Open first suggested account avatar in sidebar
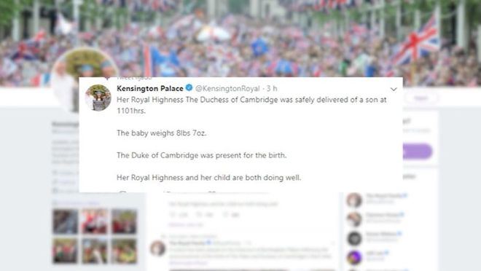This screenshot has height=271, width=481. (354, 200)
